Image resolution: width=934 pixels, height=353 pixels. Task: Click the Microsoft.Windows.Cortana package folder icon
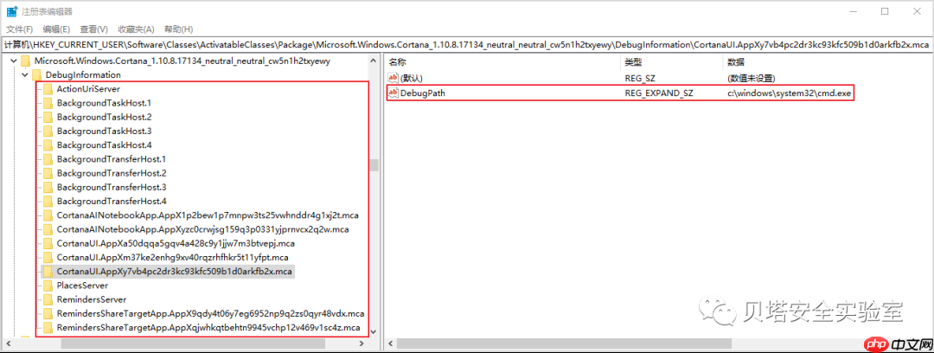pos(25,61)
